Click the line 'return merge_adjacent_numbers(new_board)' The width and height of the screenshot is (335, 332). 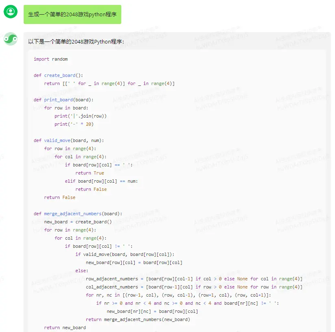click(138, 319)
